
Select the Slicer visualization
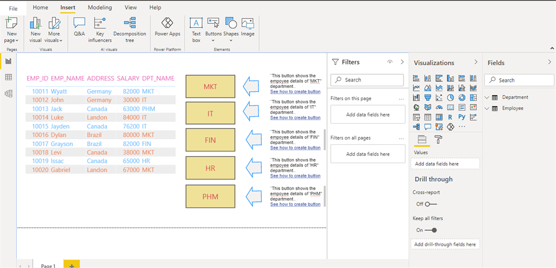pos(416,117)
